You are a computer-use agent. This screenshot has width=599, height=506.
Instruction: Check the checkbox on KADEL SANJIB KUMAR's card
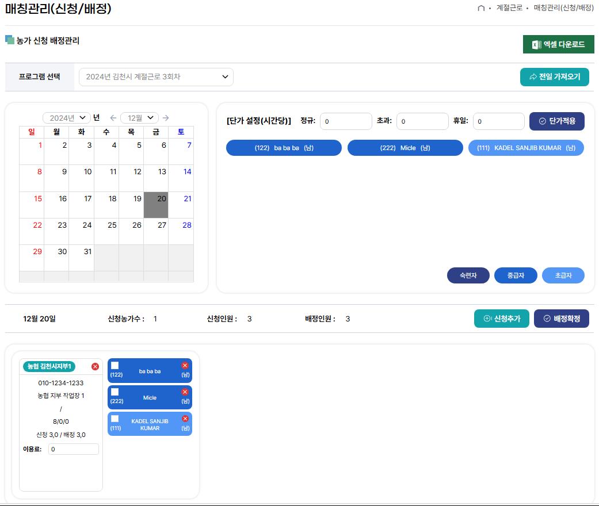click(115, 419)
